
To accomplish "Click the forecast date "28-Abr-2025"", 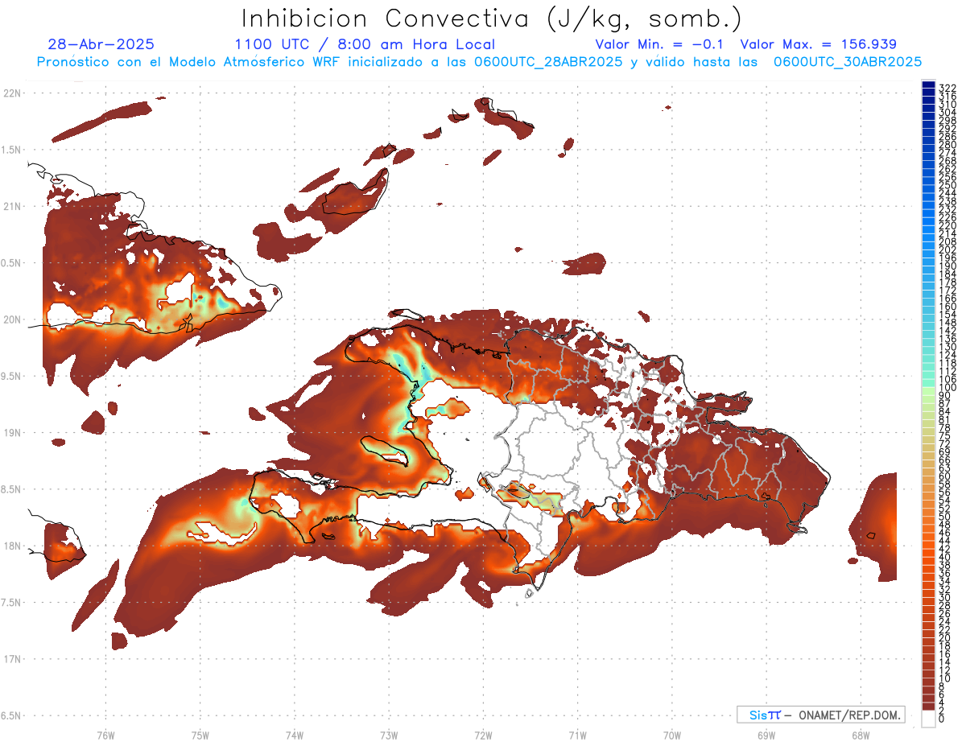I will [x=101, y=44].
